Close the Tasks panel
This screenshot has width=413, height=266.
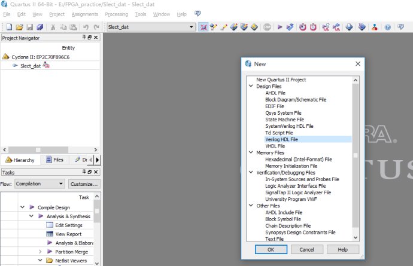[96, 172]
